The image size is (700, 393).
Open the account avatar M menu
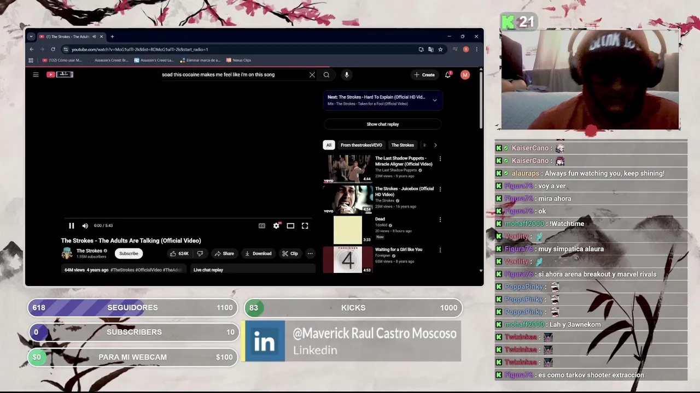(x=465, y=75)
